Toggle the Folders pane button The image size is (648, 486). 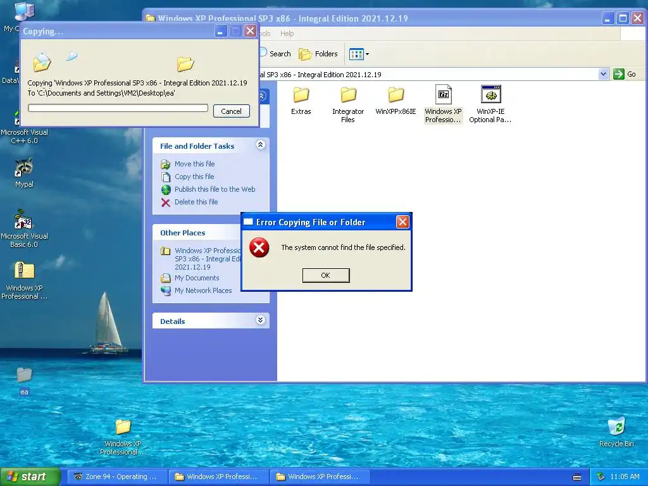pyautogui.click(x=318, y=54)
